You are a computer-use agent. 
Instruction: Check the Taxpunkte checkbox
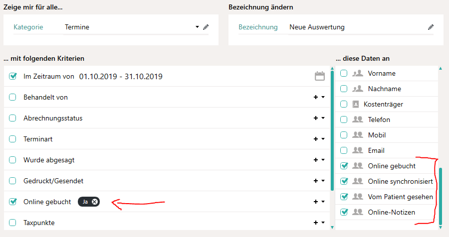12,223
